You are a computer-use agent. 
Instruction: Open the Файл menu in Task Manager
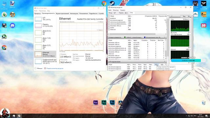click(x=36, y=11)
